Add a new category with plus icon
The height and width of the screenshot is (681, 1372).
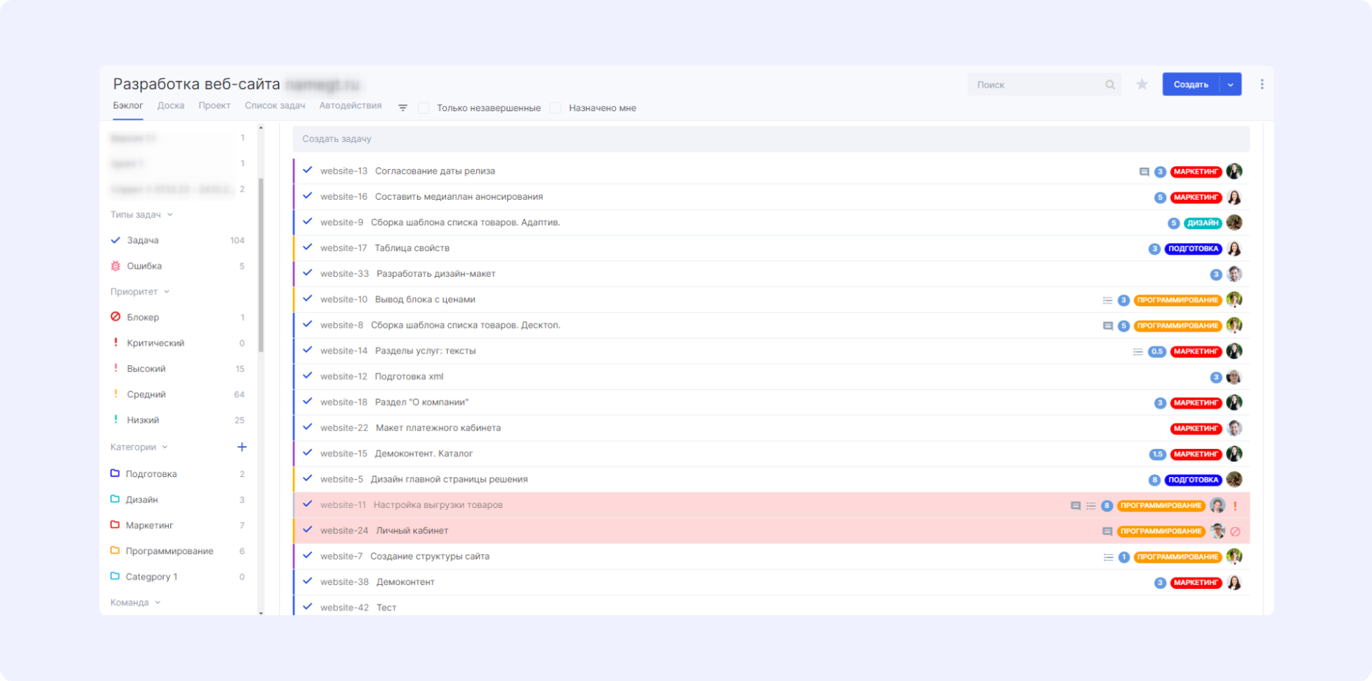point(242,447)
